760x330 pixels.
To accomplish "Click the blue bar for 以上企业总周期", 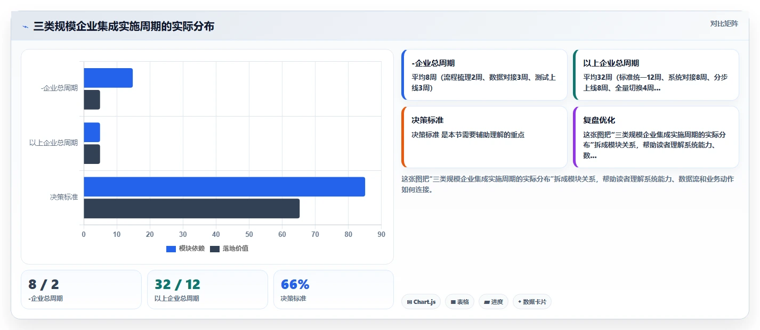I will click(92, 133).
